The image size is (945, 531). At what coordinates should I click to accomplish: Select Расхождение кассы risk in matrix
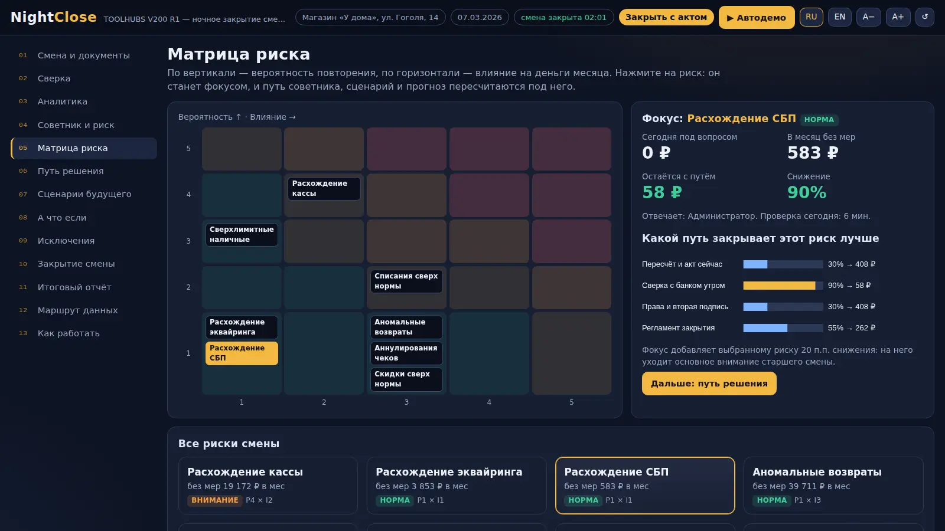tap(324, 188)
